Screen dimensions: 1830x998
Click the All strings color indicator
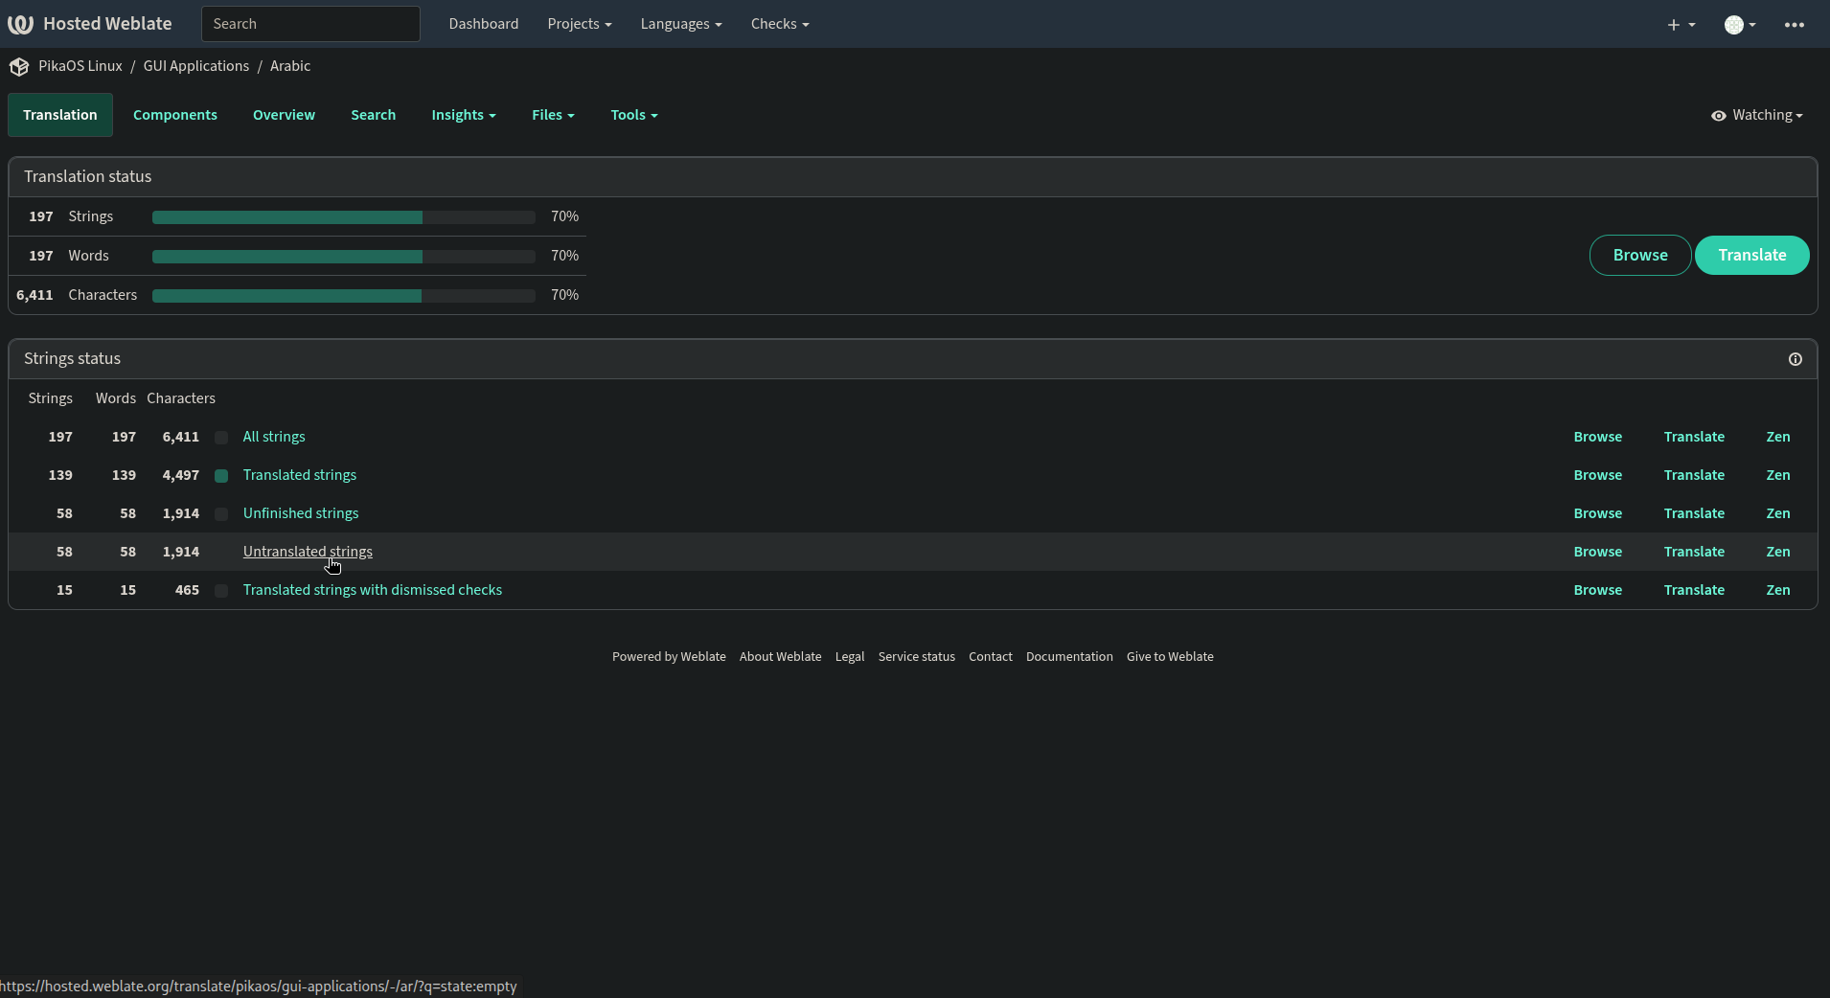[x=221, y=438]
